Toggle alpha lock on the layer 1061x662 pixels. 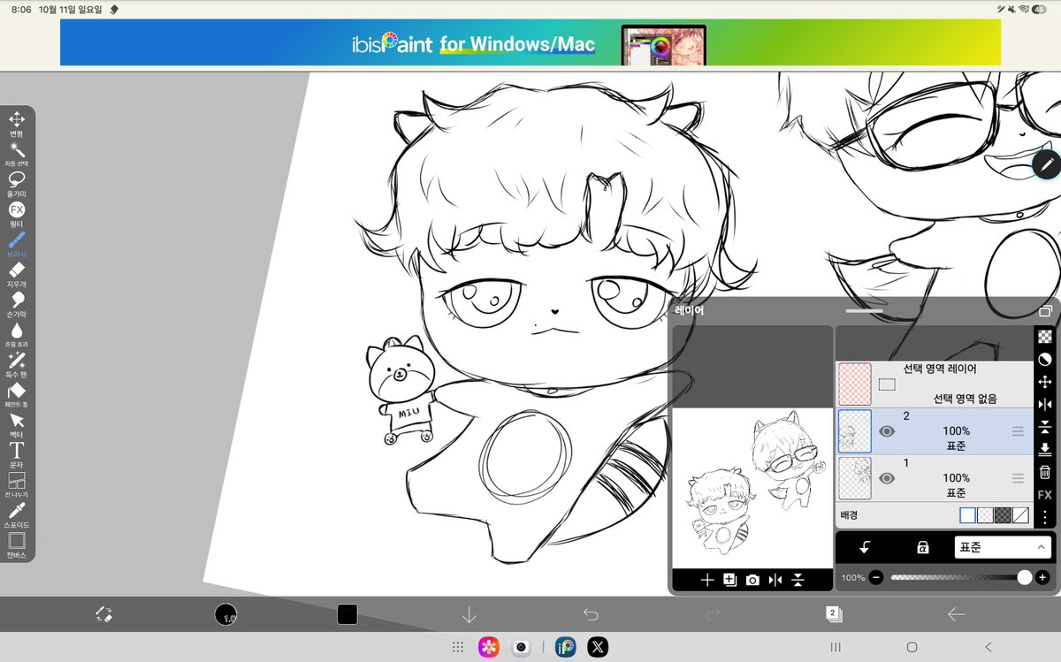pos(922,548)
